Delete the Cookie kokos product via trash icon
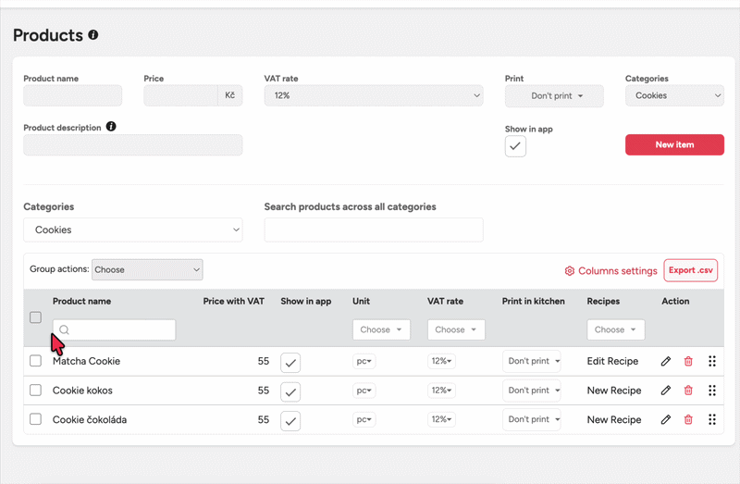Viewport: 740px width, 484px height. coord(688,391)
